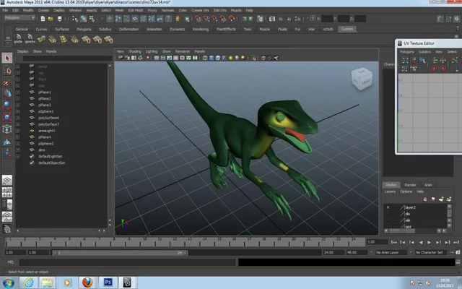Image resolution: width=462 pixels, height=289 pixels.
Task: Toggle the Use all lights viewport icon
Action: coord(231,58)
